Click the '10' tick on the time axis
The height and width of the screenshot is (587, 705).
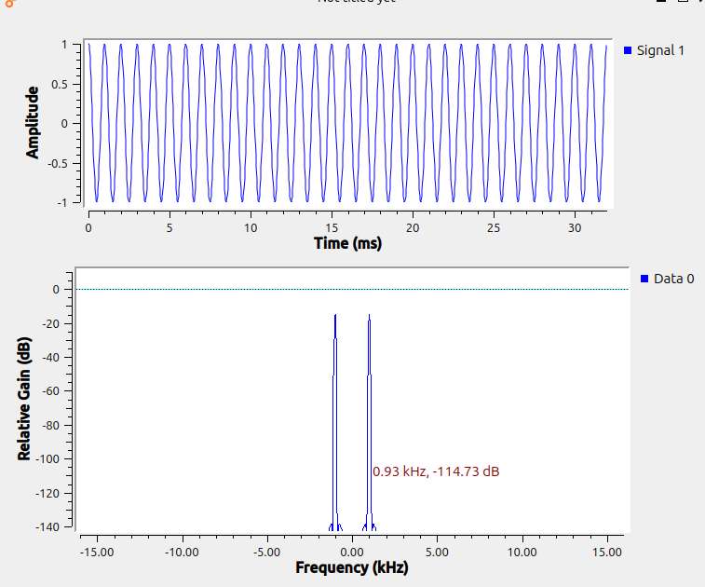tap(251, 228)
